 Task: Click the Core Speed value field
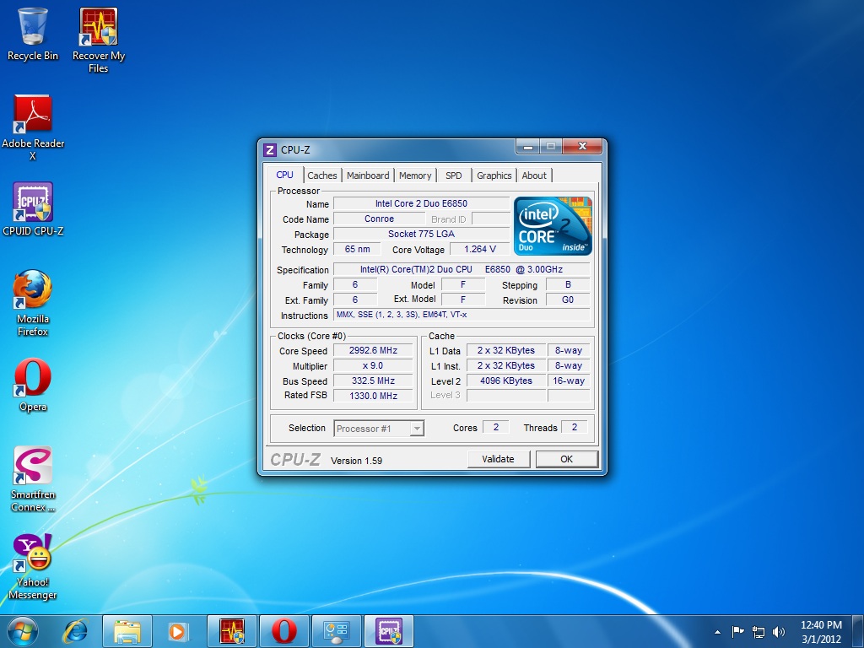coord(373,350)
